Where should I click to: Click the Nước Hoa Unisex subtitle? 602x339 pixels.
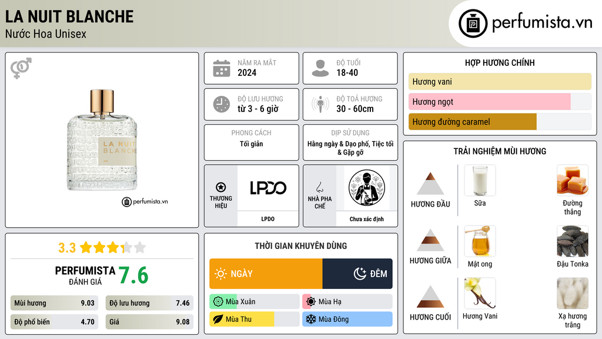point(46,34)
